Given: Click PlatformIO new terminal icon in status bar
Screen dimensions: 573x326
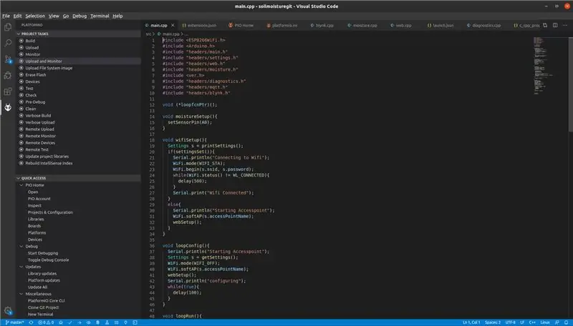Looking at the screenshot, I should click(135, 322).
